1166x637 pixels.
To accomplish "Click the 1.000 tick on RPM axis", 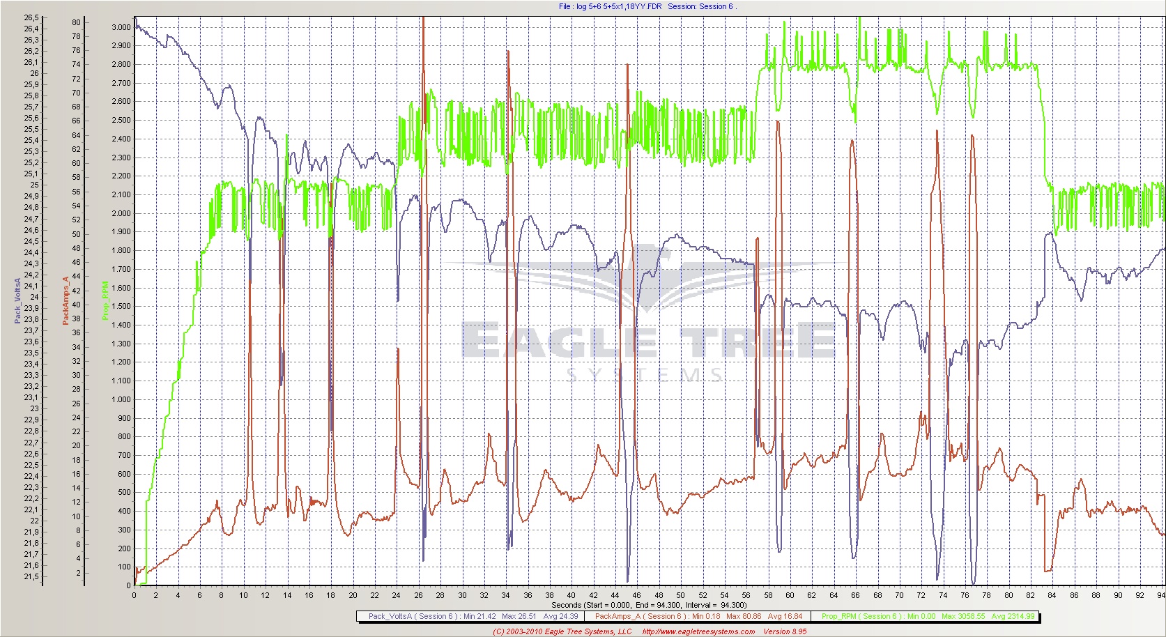I will tap(121, 399).
